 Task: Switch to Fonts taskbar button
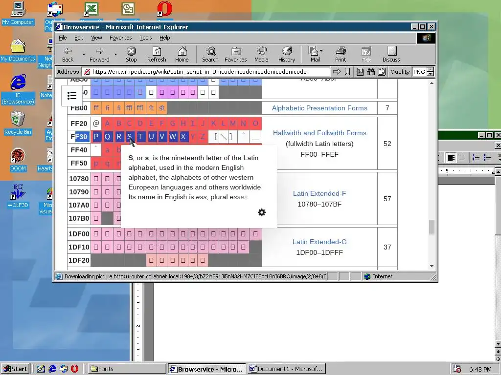127,369
